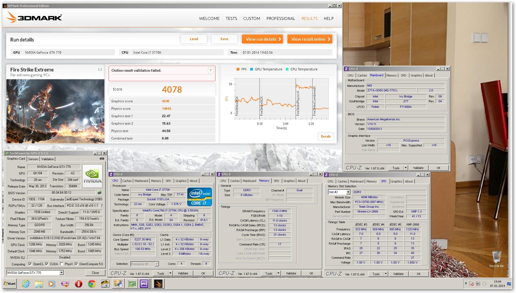Open Caches tab in CPU-Z Mainboard window

pyautogui.click(x=362, y=75)
